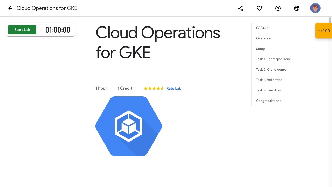332x187 pixels.
Task: Go to Task 1. Set region/zone
Action: pos(273,59)
